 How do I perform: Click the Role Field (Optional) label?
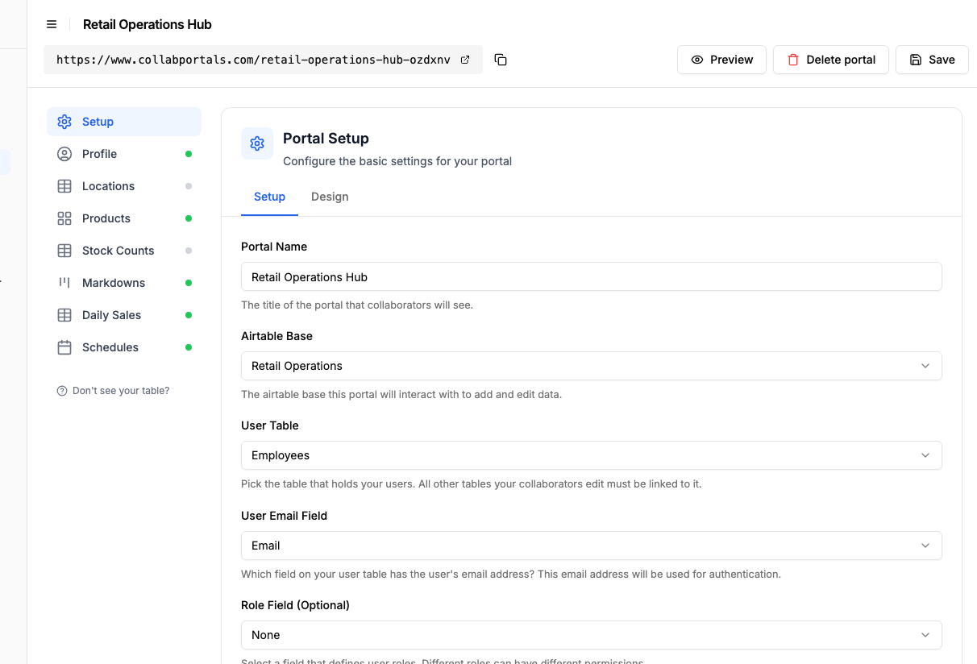pos(295,605)
